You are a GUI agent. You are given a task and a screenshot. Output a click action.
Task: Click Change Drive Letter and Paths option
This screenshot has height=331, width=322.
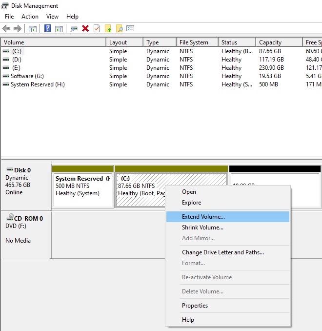tap(222, 252)
